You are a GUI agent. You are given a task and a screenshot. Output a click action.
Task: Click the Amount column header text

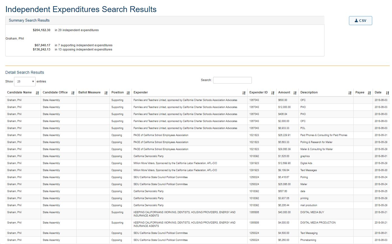click(x=284, y=93)
